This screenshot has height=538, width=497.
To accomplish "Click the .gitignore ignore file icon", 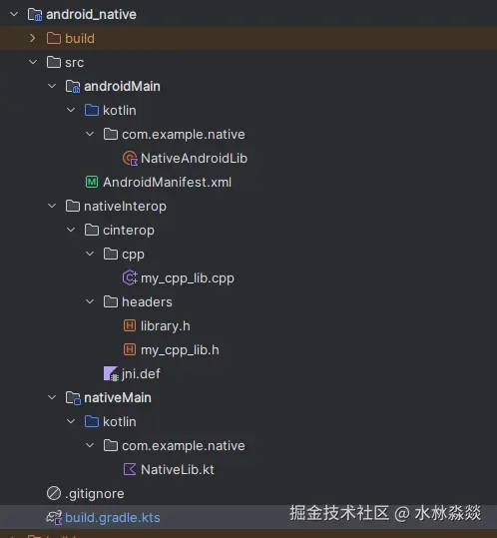I will (54, 493).
